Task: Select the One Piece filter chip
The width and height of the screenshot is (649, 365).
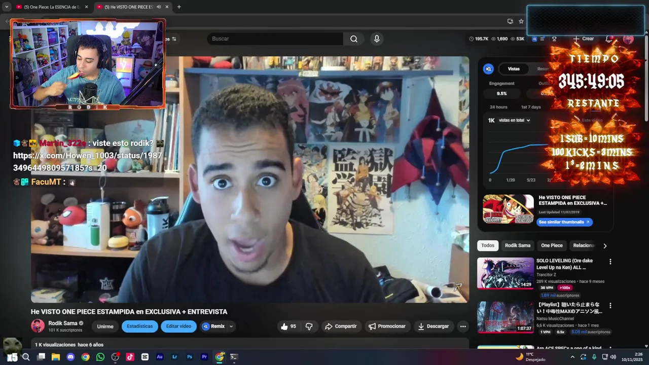Action: pos(552,245)
